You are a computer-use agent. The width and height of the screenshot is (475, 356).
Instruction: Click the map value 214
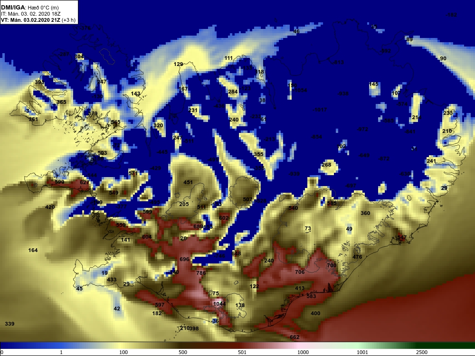(417, 117)
